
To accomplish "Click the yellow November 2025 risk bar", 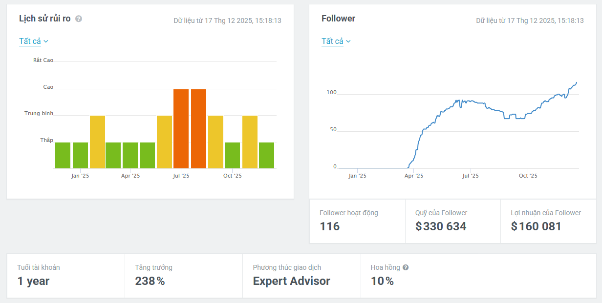I will coord(250,142).
